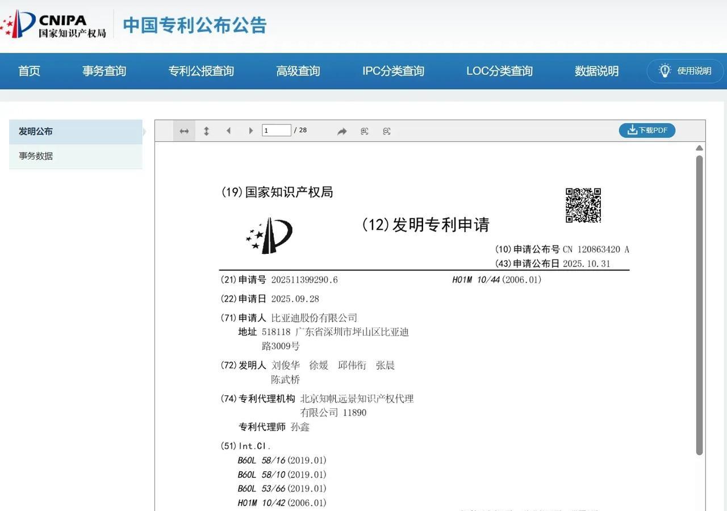Screen dimensions: 727x511
Task: Go to 数据说明 in the navigation bar
Action: tap(596, 71)
